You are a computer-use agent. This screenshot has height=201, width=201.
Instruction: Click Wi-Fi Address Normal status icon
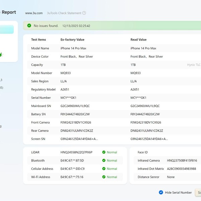tap(104, 177)
